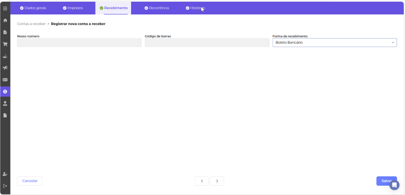Open the people/users icon in sidebar
Screen dimensions: 405x195
5,103
